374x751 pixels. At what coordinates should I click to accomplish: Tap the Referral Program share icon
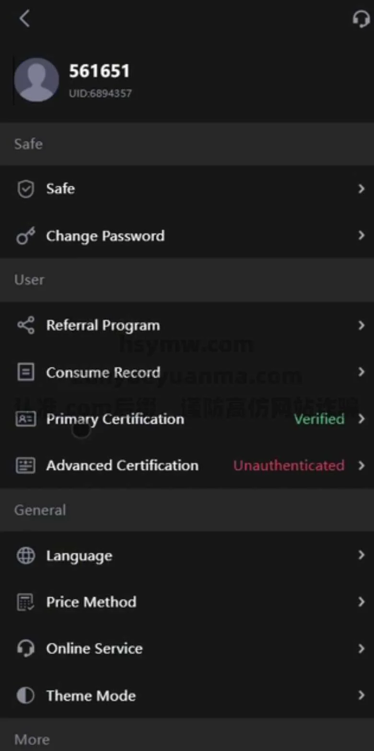(x=25, y=326)
